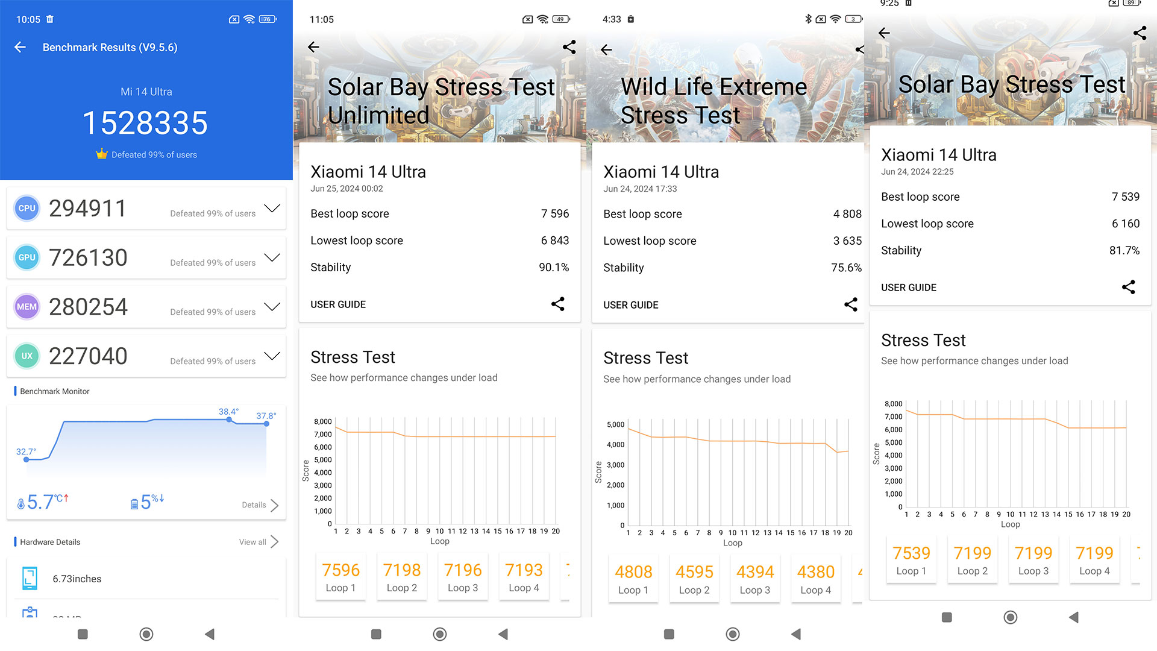Viewport: 1157px width, 651px height.
Task: Select Loop 2 card in rightmost Solar Bay screen
Action: tap(973, 560)
